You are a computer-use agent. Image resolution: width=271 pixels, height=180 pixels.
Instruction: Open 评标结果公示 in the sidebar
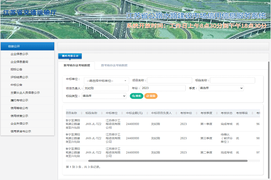pyautogui.click(x=19, y=77)
